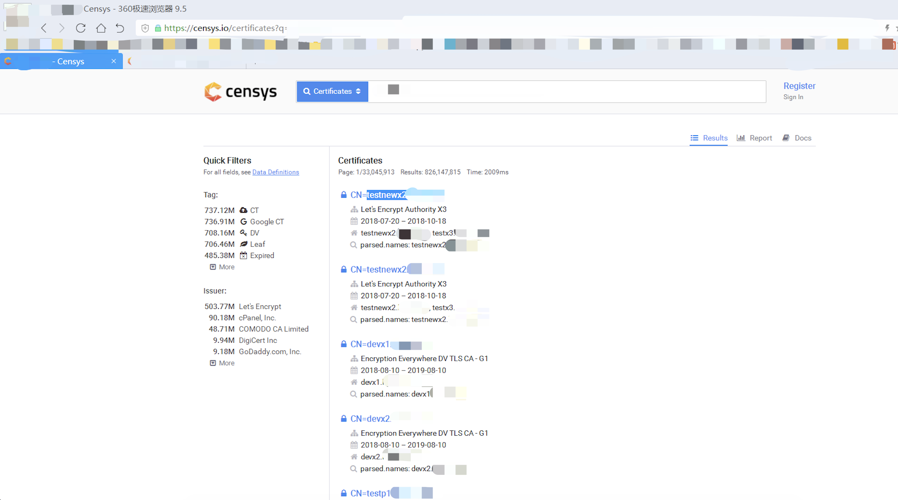898x500 pixels.
Task: Go back using the browser back arrow
Action: [44, 28]
